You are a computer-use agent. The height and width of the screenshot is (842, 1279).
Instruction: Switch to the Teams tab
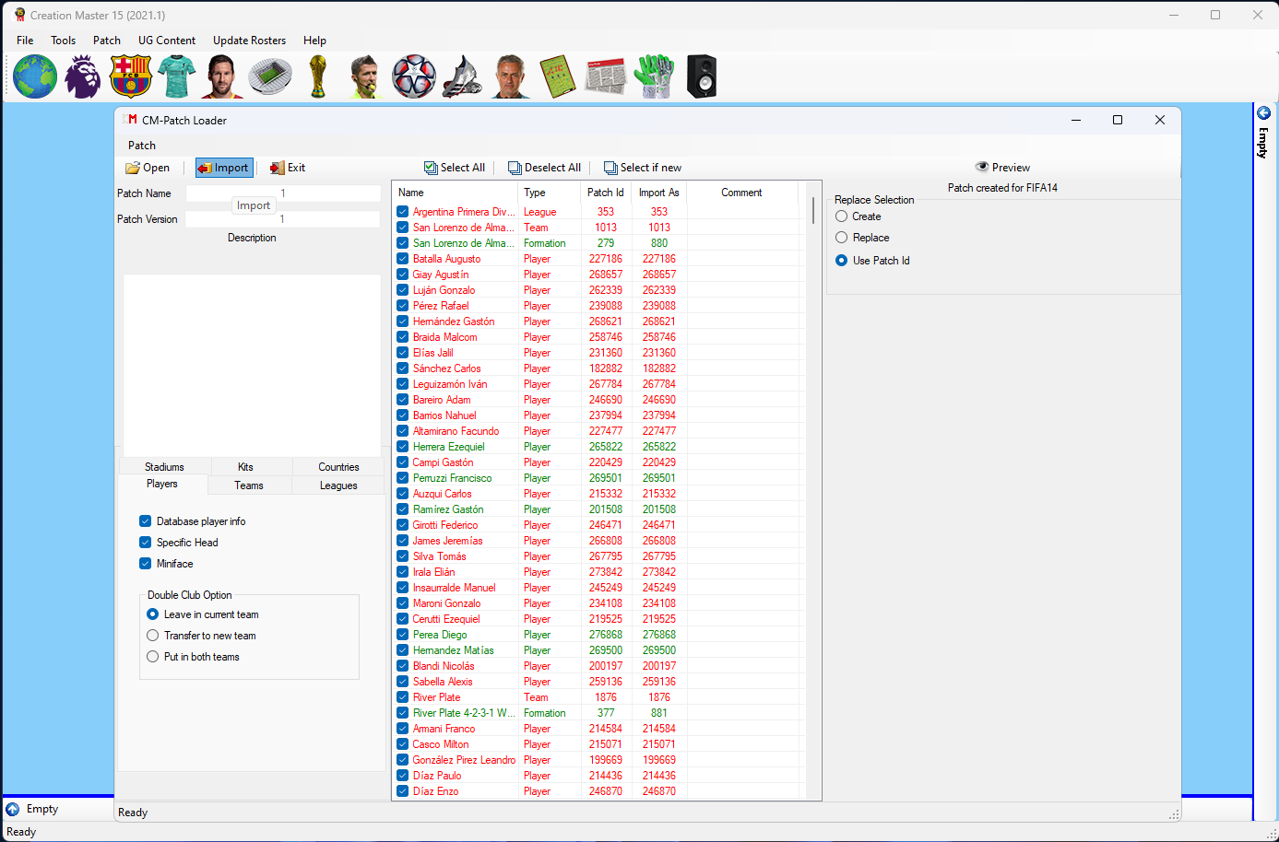[249, 485]
